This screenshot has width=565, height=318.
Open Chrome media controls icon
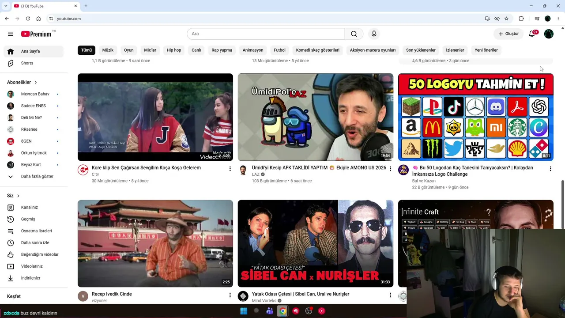click(x=537, y=19)
